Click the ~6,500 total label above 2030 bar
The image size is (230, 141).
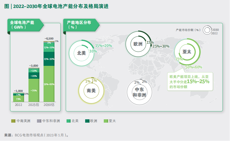49,38
